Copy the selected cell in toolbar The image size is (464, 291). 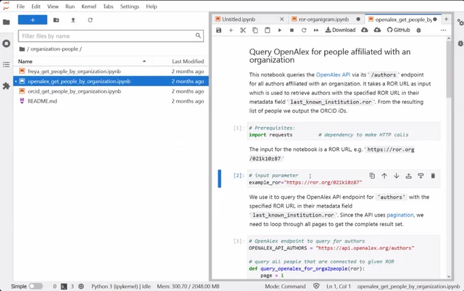255,30
